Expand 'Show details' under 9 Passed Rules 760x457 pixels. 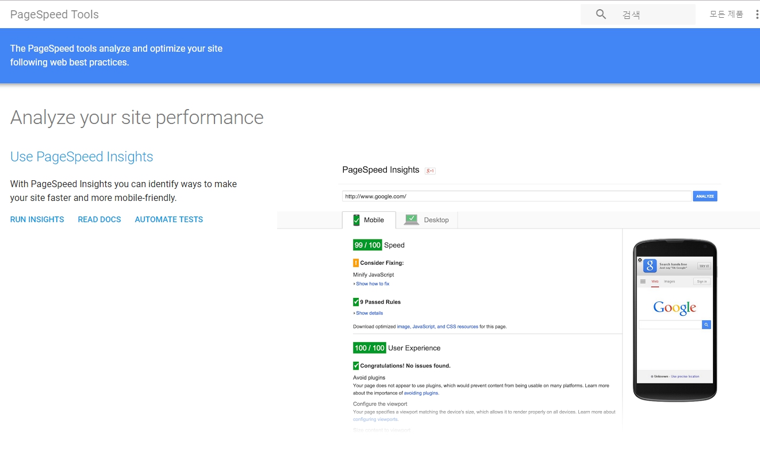coord(369,313)
